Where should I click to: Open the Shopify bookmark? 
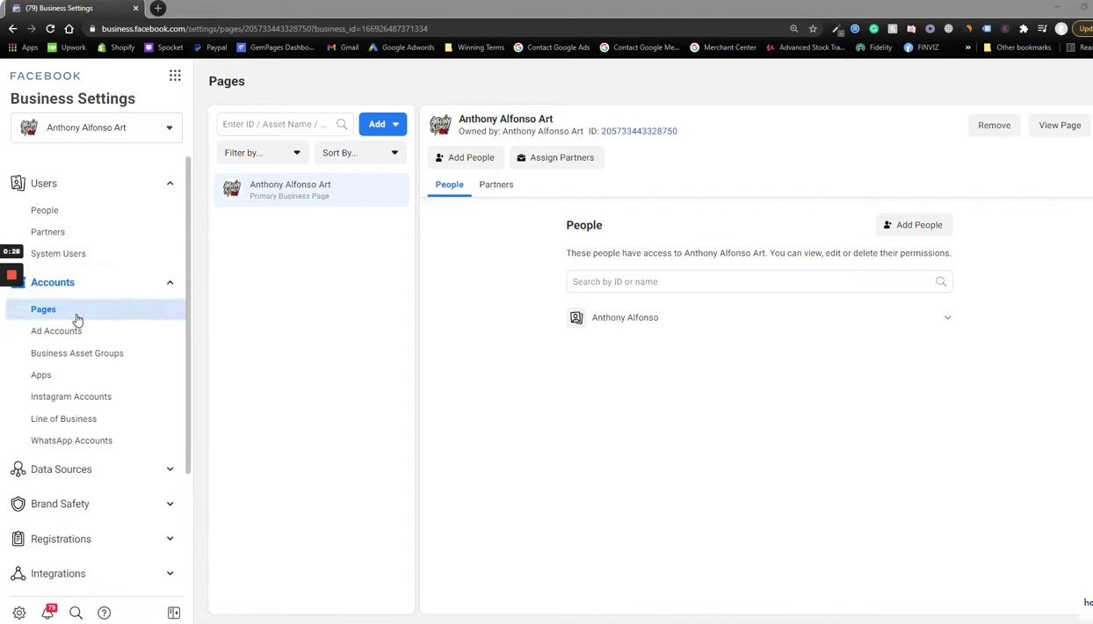[116, 47]
